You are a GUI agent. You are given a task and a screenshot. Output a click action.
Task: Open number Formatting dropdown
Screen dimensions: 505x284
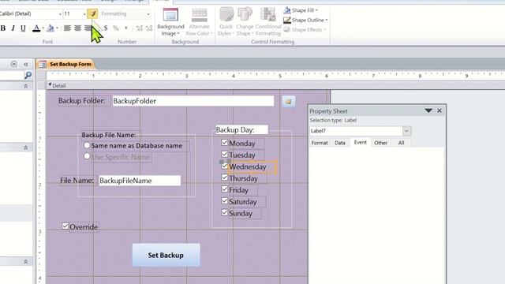(x=148, y=14)
